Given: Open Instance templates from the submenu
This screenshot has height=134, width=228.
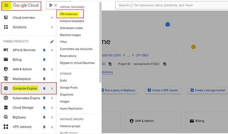Looking at the screenshot, I should 72,21.
